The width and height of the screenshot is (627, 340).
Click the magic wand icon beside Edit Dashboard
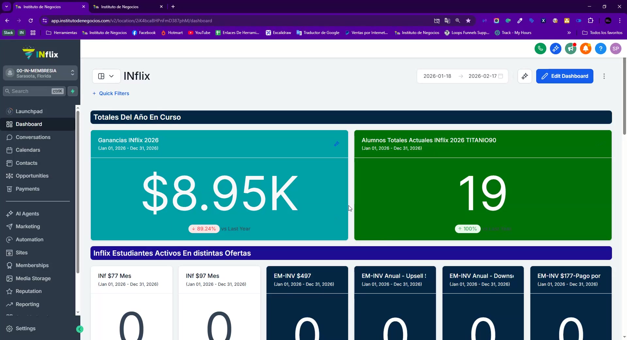[x=525, y=76]
